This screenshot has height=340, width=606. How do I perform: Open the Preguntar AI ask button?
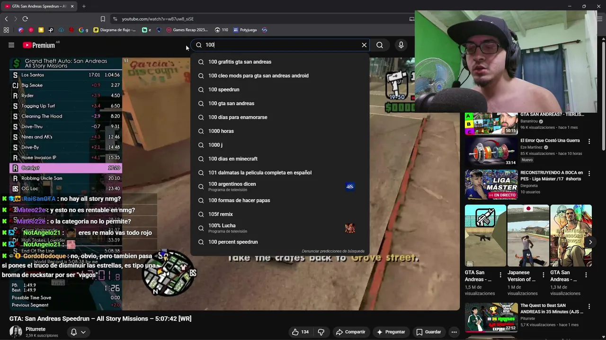391,332
